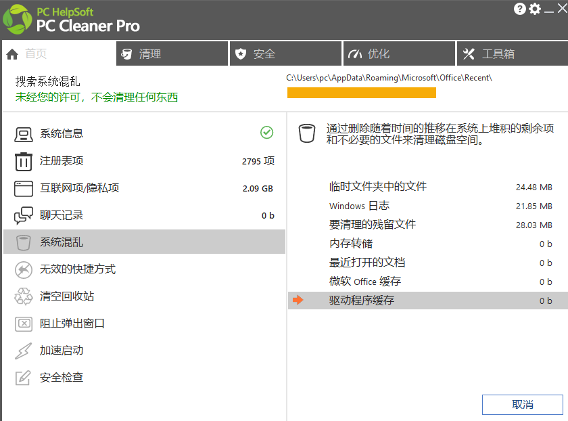Screen dimensions: 568x421
Task: Click the block pop-ups window icon
Action: tap(24, 324)
